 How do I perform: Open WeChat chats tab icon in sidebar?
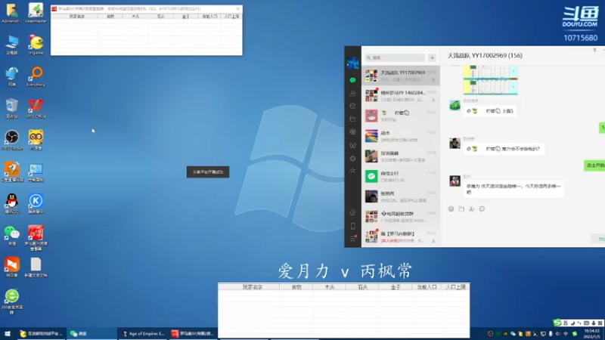coord(352,80)
